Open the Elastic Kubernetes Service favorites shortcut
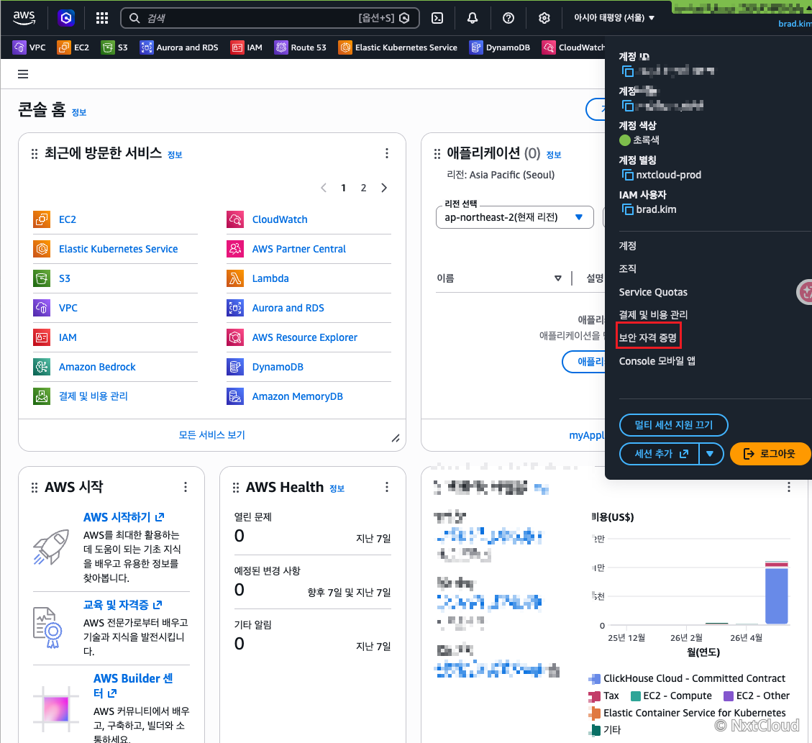The height and width of the screenshot is (743, 812). pyautogui.click(x=398, y=47)
